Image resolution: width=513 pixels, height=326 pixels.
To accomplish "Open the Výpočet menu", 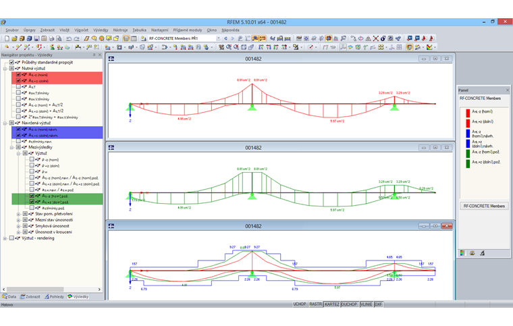I will coord(81,30).
